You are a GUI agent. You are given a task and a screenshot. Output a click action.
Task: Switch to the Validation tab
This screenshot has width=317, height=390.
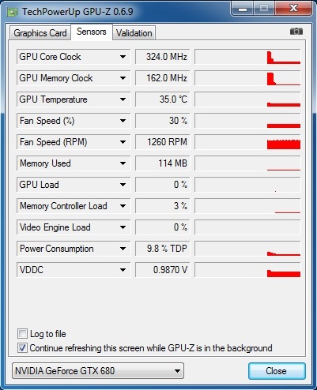pos(134,33)
